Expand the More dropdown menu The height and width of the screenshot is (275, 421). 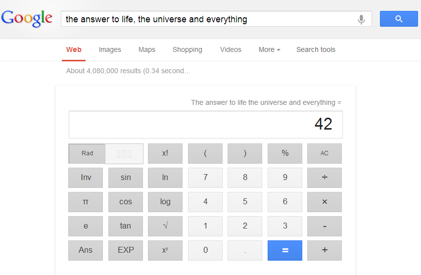269,49
